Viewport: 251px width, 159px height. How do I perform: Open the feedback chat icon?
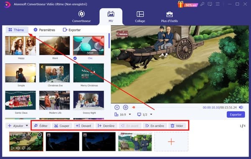[210, 4]
